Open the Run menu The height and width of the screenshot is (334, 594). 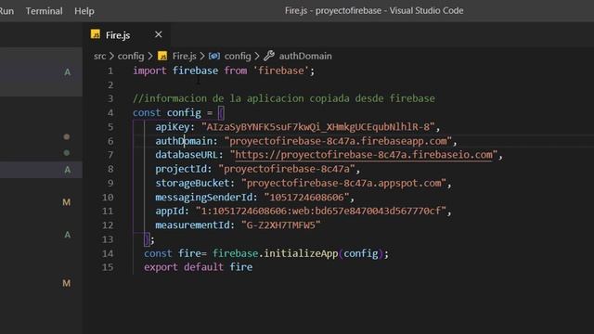tap(6, 11)
